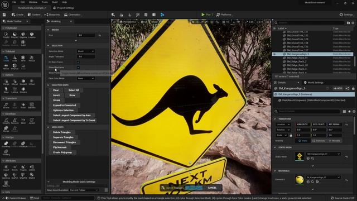Click the Save icon in the main toolbar
Image resolution: width=357 pixels, height=201 pixels.
[x=4, y=15]
